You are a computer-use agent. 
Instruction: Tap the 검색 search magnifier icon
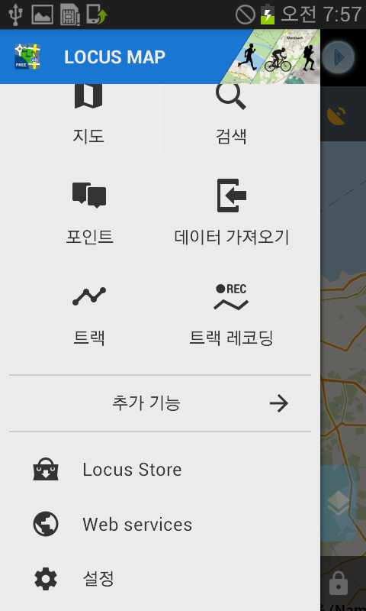tap(231, 97)
